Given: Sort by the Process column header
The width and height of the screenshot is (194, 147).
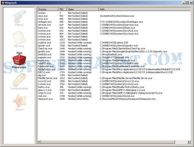Looking at the screenshot, I should click(48, 9).
